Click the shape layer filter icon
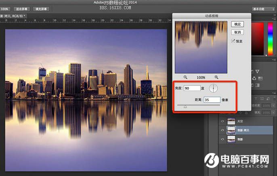The width and height of the screenshot is (277, 176). point(262,99)
